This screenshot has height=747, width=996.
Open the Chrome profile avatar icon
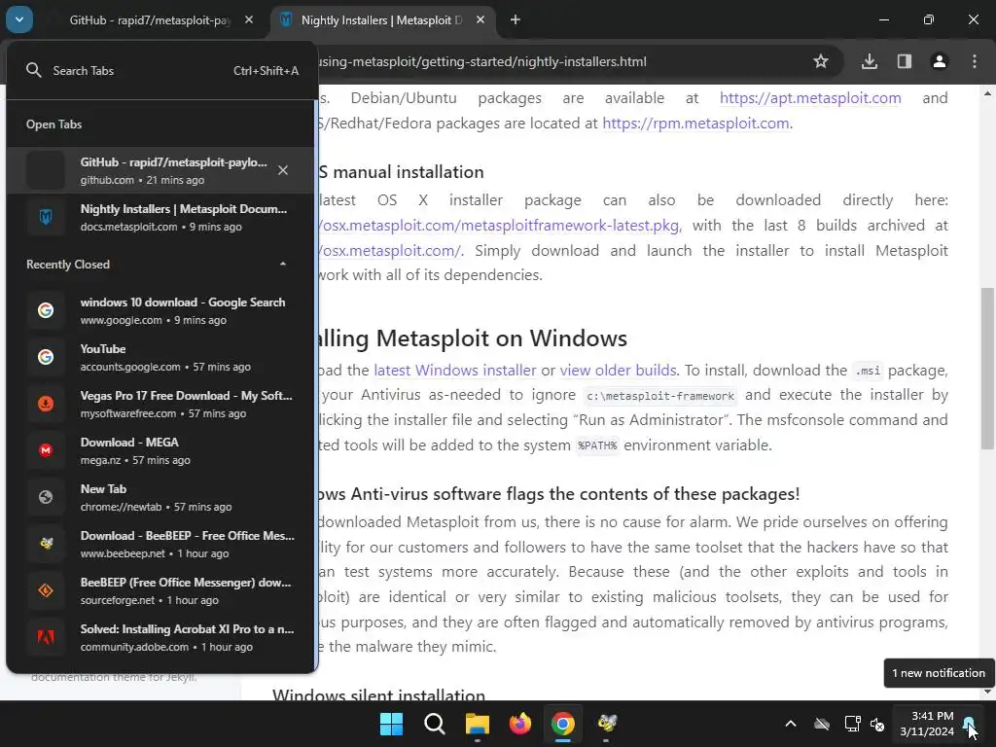point(940,61)
